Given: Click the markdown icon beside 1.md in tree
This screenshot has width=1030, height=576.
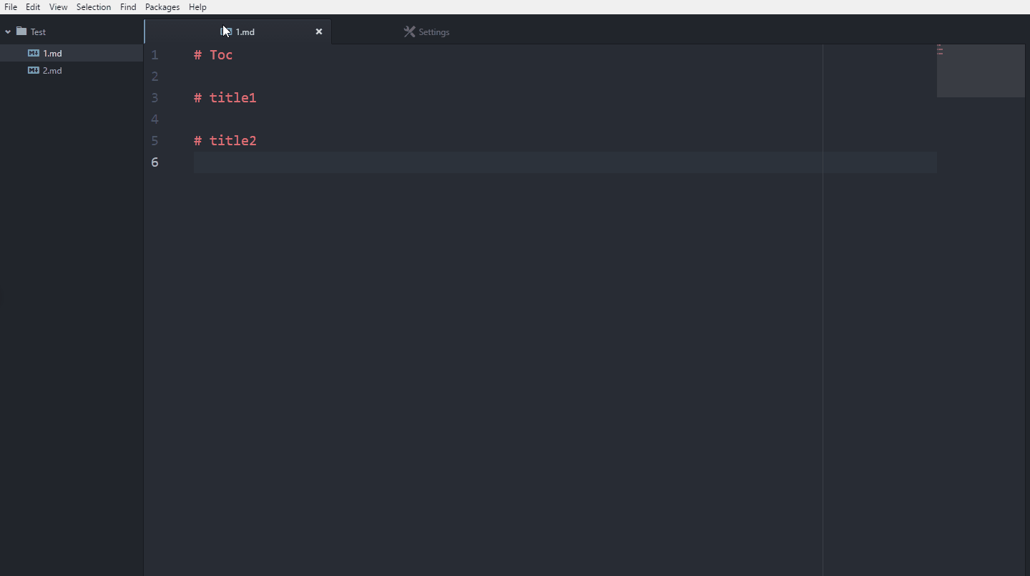Looking at the screenshot, I should 34,53.
